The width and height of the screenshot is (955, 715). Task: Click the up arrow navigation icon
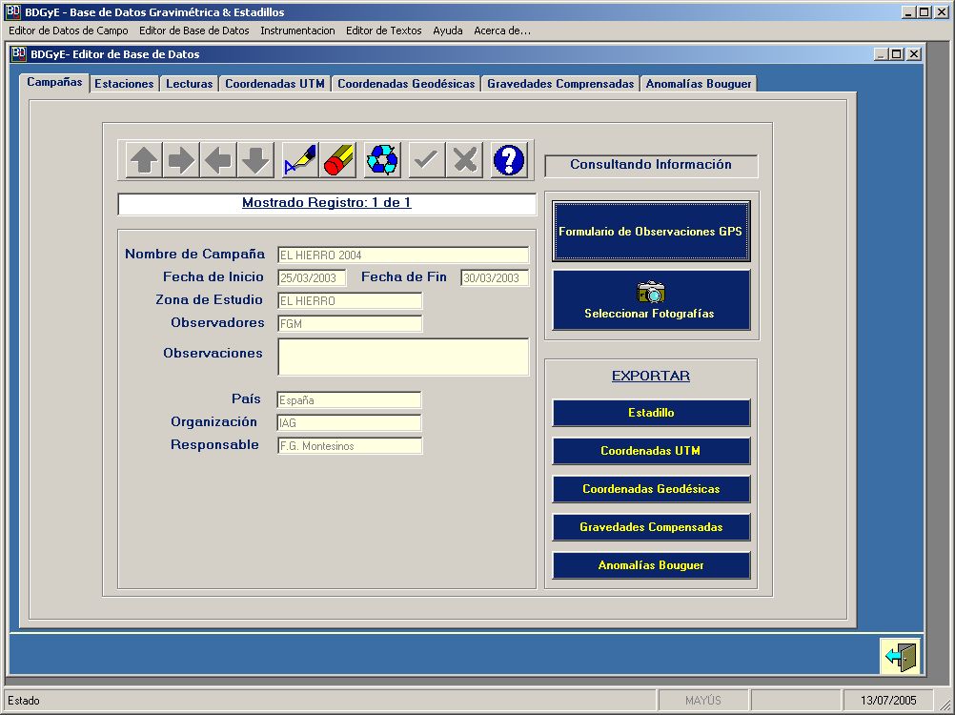(143, 160)
